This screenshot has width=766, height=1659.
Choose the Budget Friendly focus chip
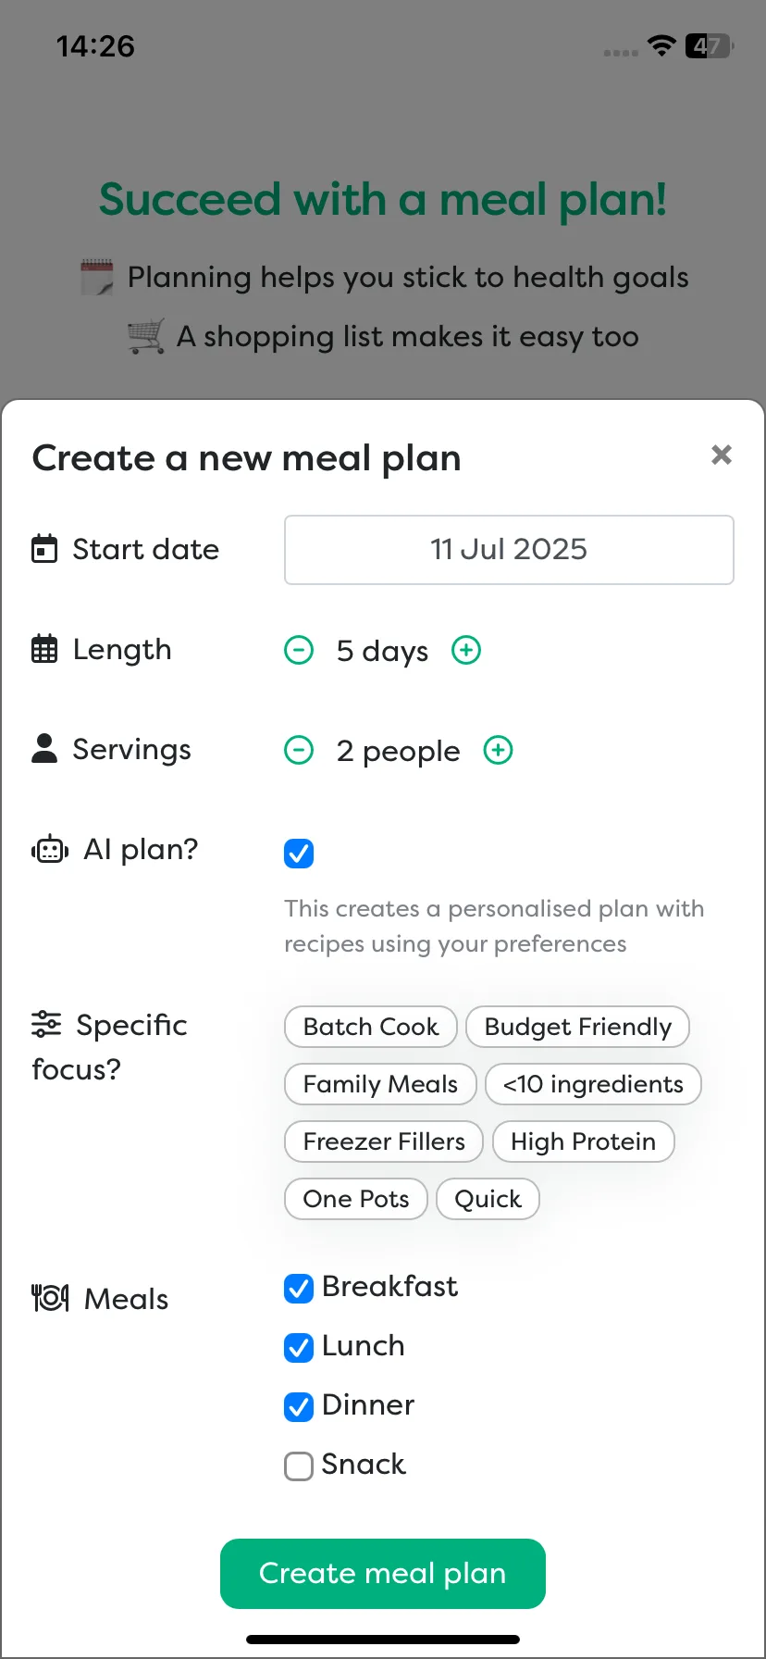[x=578, y=1027]
